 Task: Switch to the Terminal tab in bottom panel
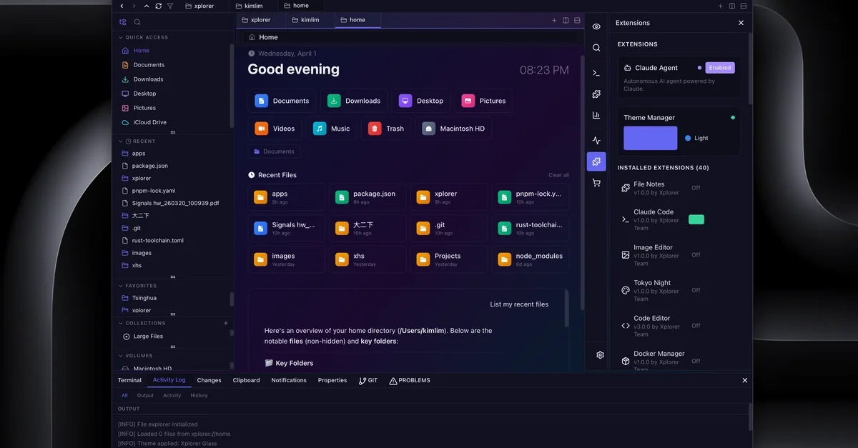click(129, 380)
